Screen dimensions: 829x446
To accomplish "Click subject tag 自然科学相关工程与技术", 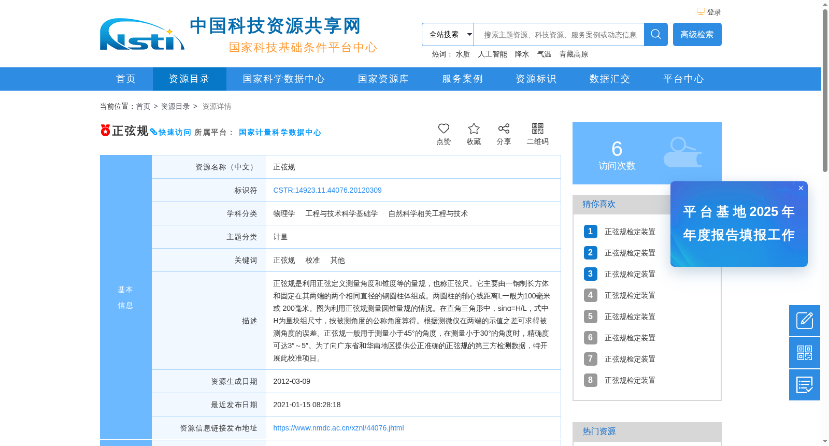I will click(x=428, y=213).
